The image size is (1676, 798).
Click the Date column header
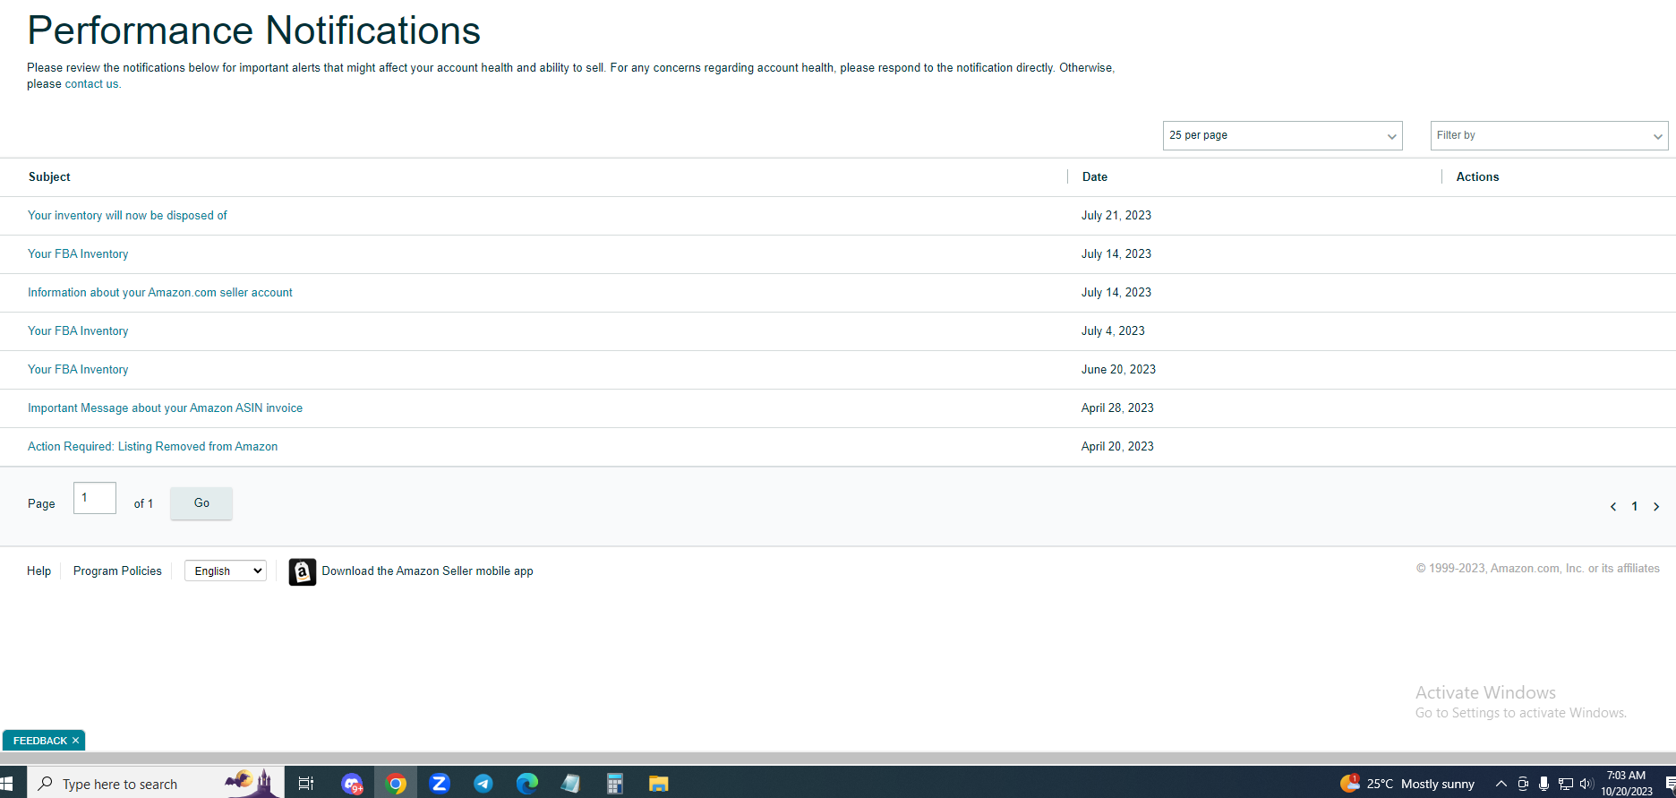coord(1095,177)
